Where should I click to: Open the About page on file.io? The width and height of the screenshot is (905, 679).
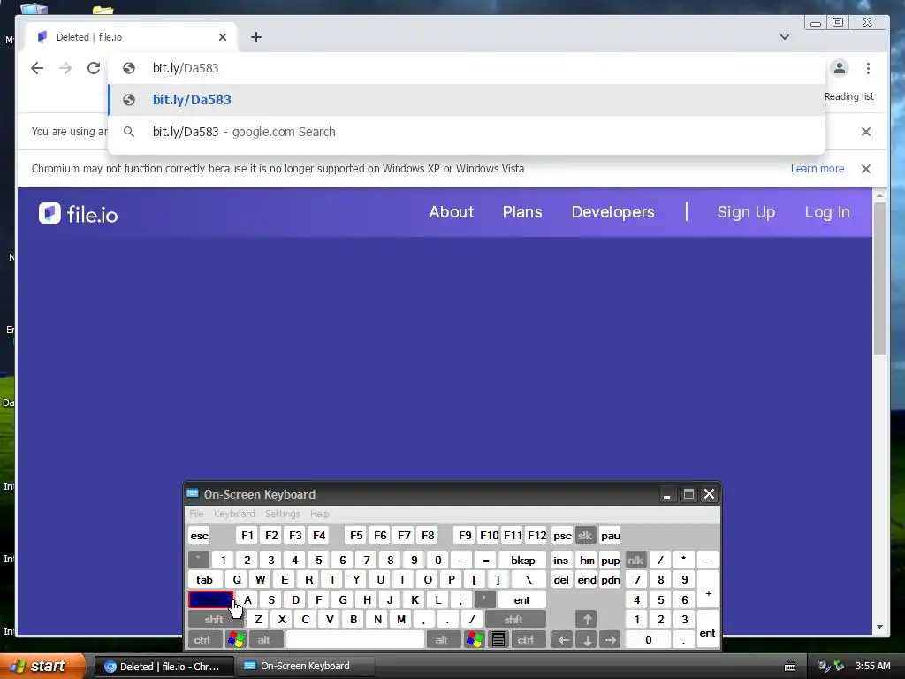452,212
